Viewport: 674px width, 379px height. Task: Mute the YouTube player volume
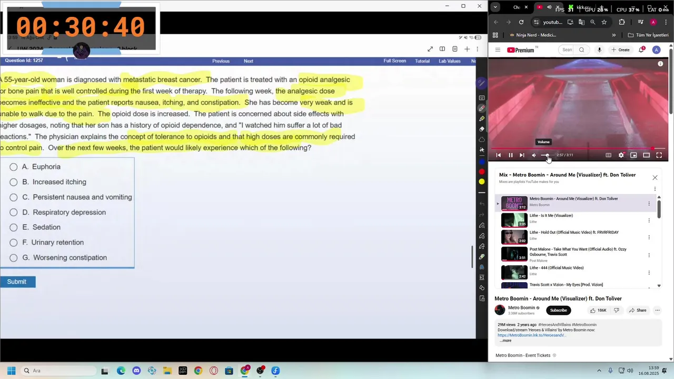click(x=534, y=155)
